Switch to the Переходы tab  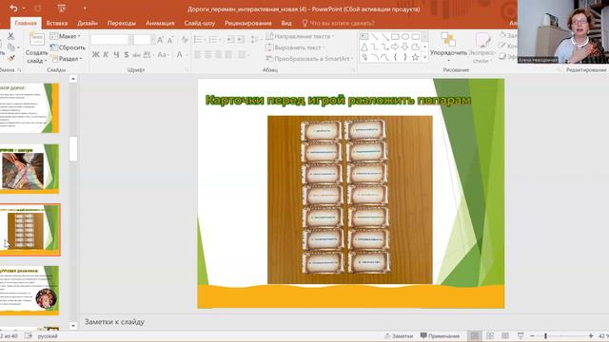(x=122, y=23)
